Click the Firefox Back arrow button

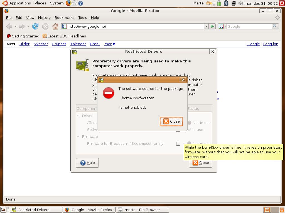coord(9,26)
